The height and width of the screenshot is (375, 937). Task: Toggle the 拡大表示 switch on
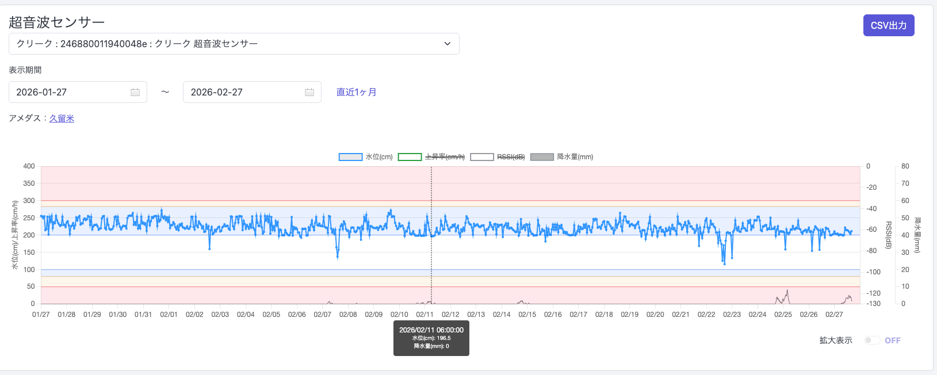872,340
